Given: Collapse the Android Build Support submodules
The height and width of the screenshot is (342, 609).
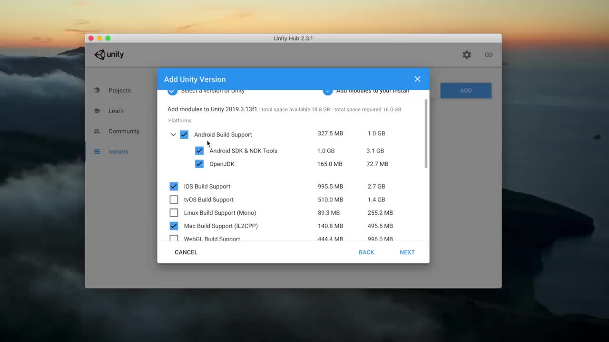Looking at the screenshot, I should click(173, 134).
